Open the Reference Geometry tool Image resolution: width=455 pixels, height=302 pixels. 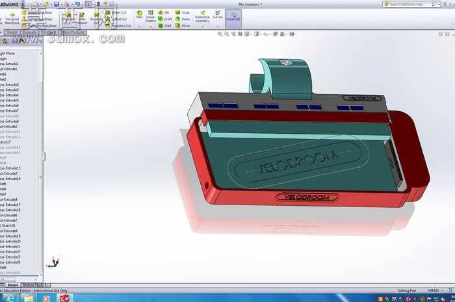click(202, 16)
